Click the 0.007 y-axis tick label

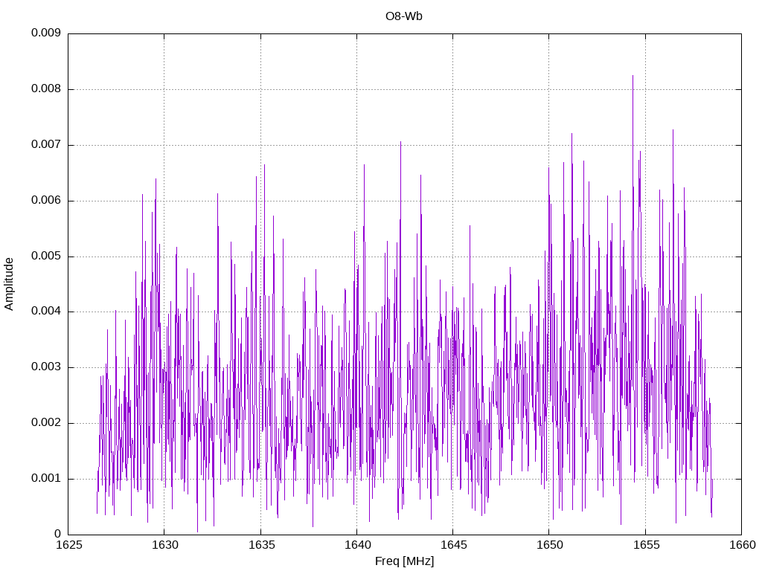point(45,145)
